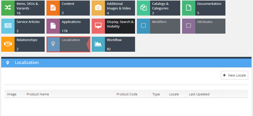
Task: Click the New Locale button
Action: [x=234, y=75]
